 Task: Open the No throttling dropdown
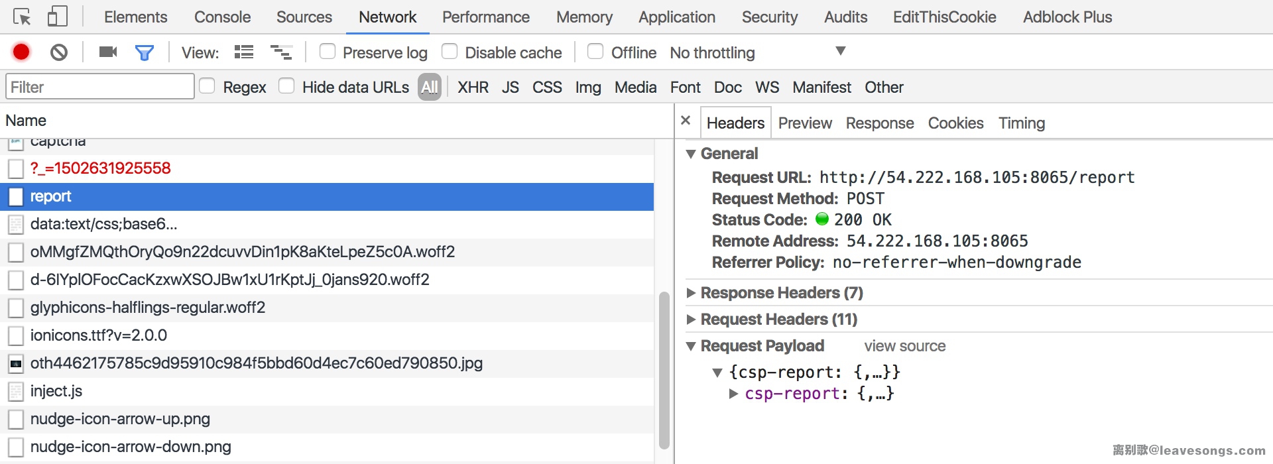[756, 52]
